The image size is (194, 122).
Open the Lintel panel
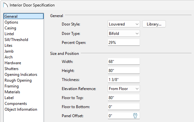(x=24, y=34)
